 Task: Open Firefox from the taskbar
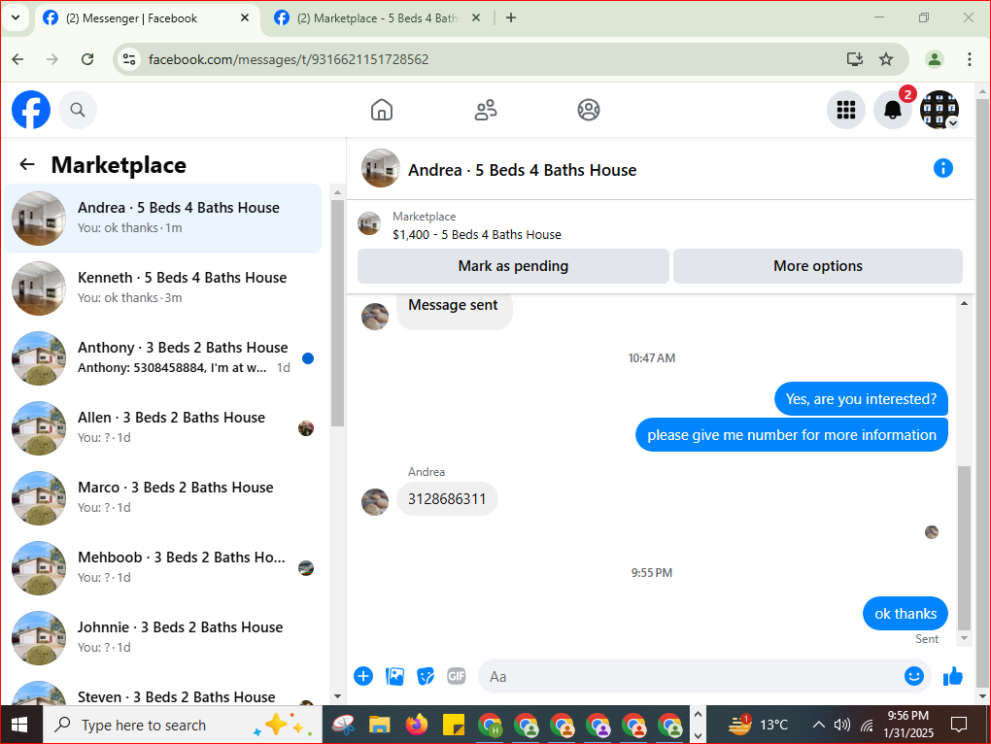(417, 725)
